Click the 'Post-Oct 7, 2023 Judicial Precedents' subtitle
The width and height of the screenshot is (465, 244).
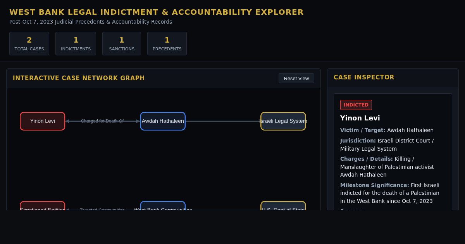point(91,22)
